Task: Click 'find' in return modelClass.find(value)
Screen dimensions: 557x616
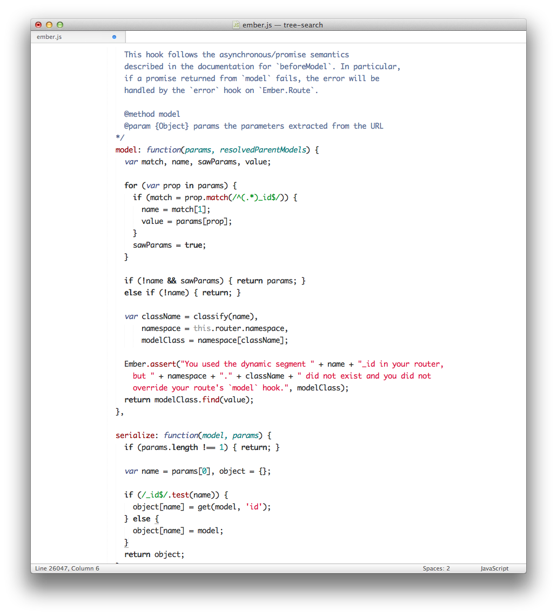Action: point(213,400)
